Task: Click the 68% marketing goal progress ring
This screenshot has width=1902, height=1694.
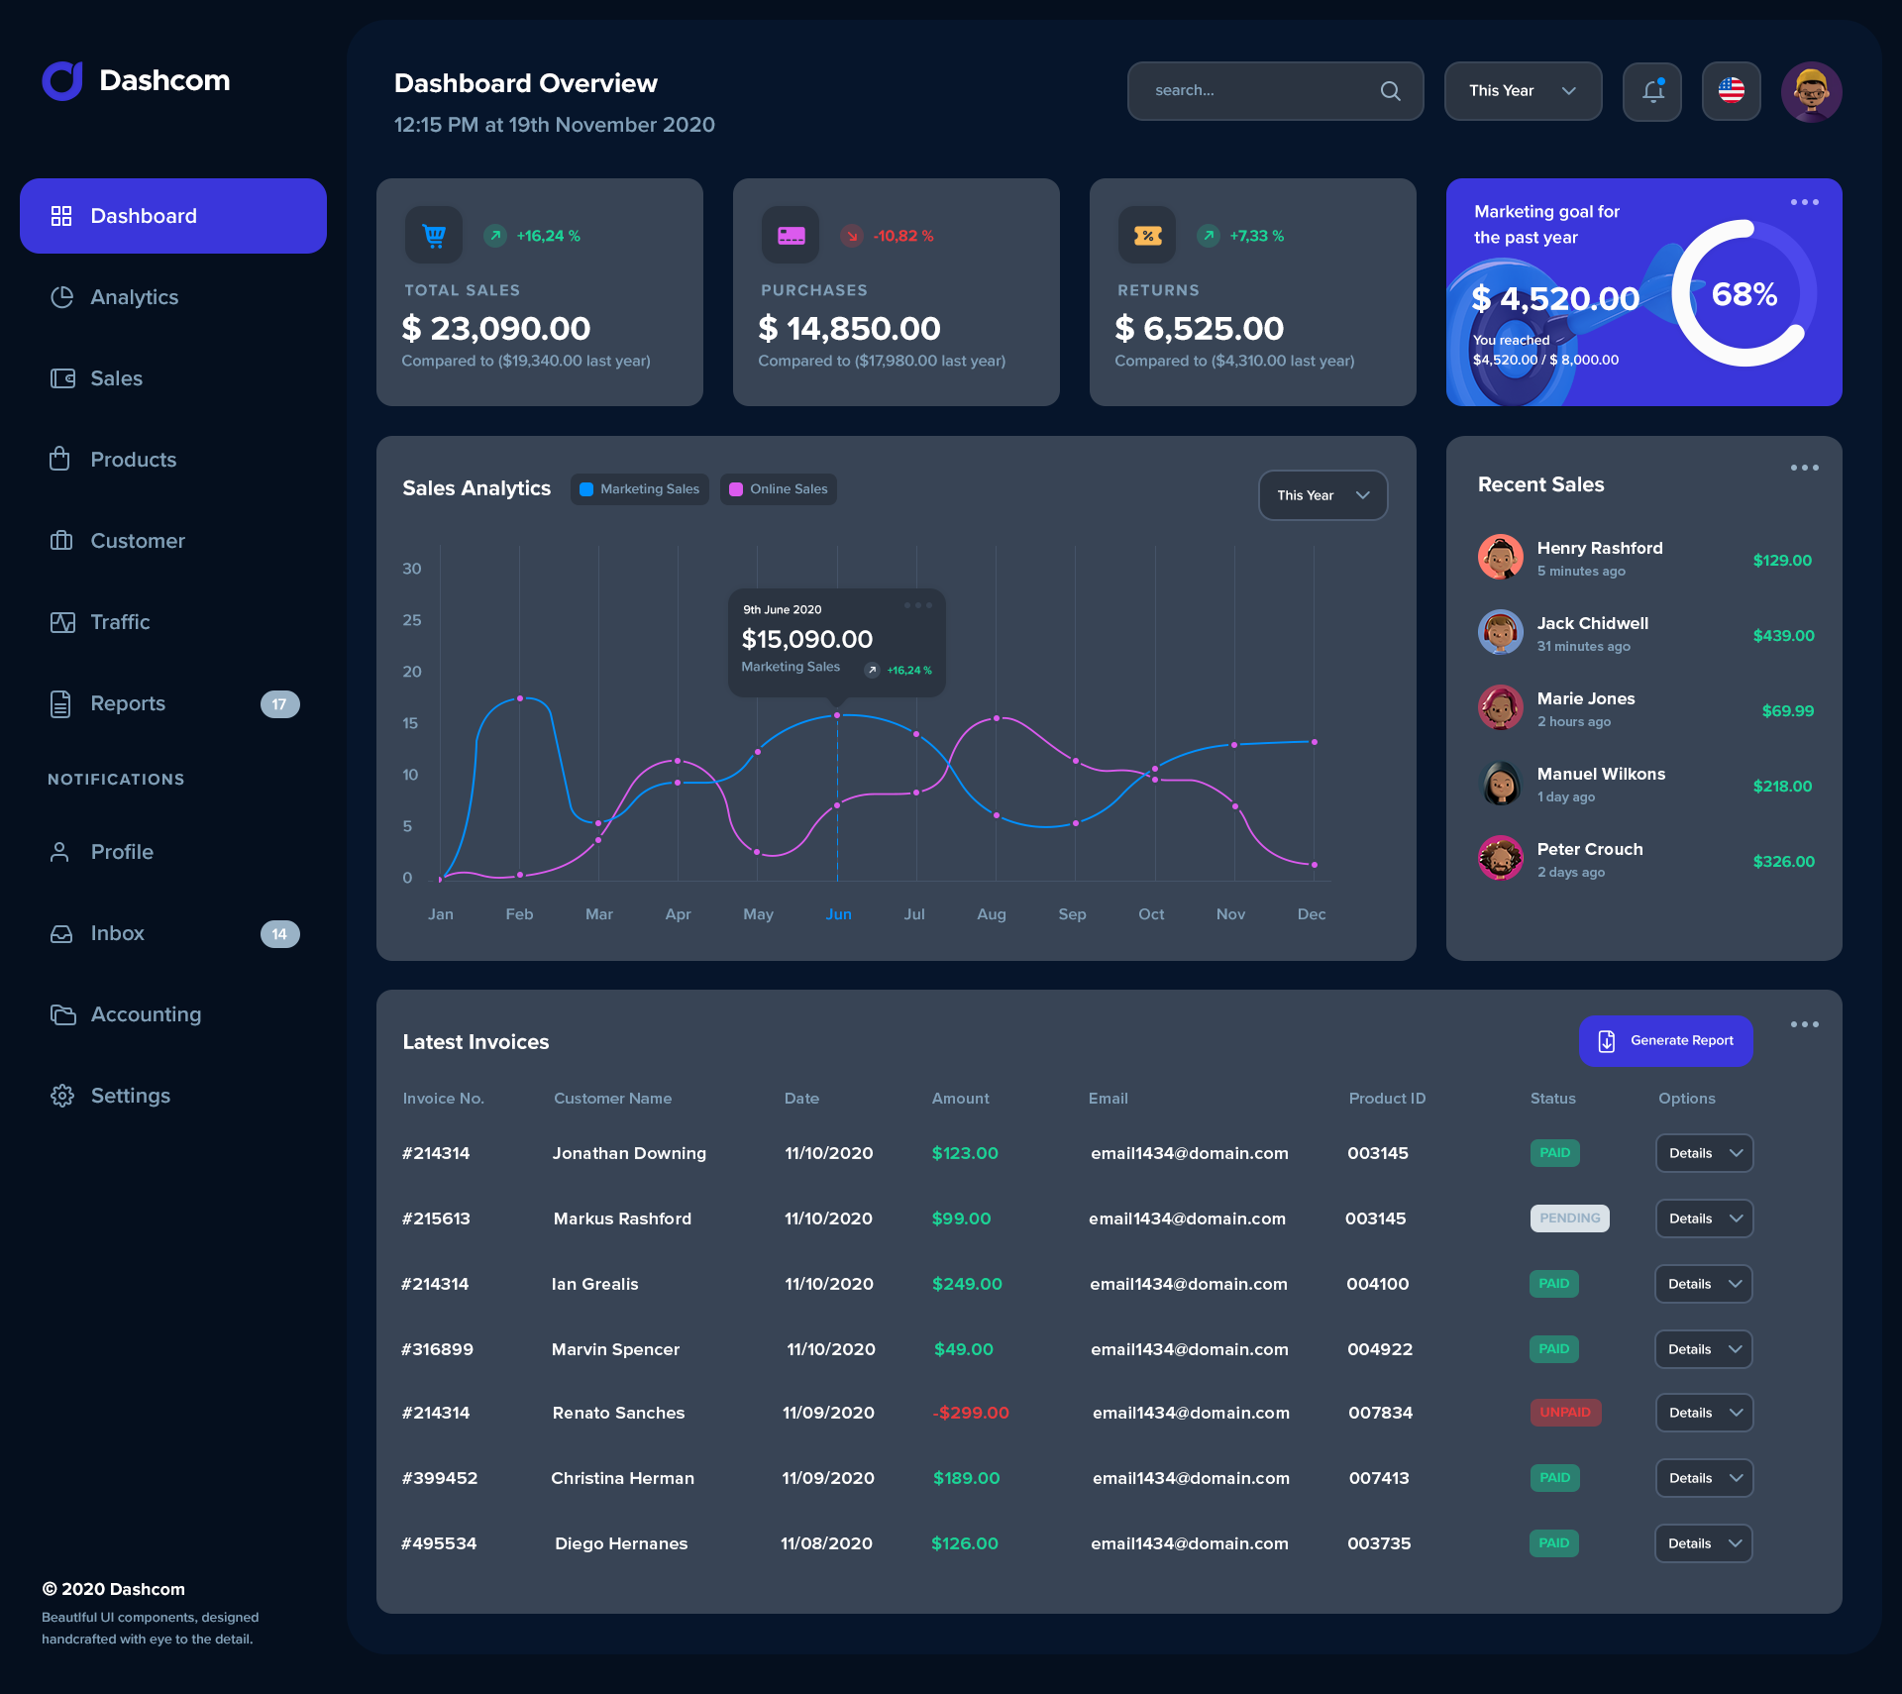Action: [1743, 293]
